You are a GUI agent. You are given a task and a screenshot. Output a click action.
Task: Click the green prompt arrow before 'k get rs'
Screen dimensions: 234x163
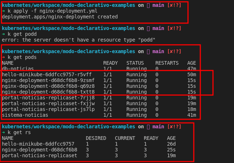(3, 132)
